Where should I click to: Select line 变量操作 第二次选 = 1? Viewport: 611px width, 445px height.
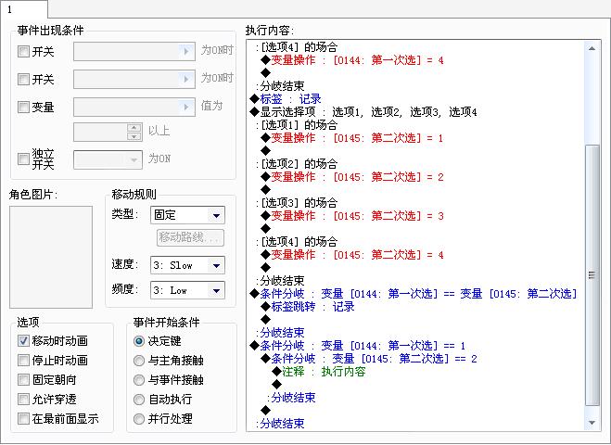click(352, 138)
